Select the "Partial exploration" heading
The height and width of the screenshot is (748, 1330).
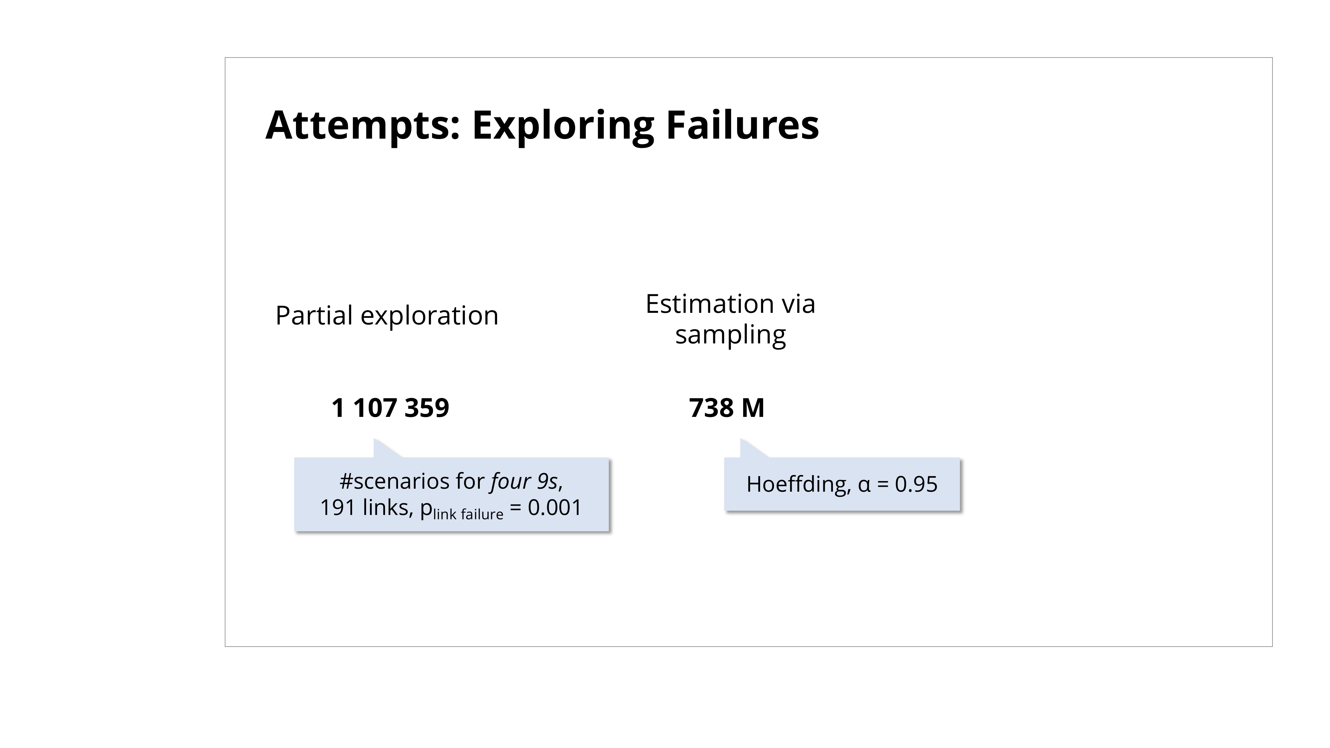coord(387,315)
